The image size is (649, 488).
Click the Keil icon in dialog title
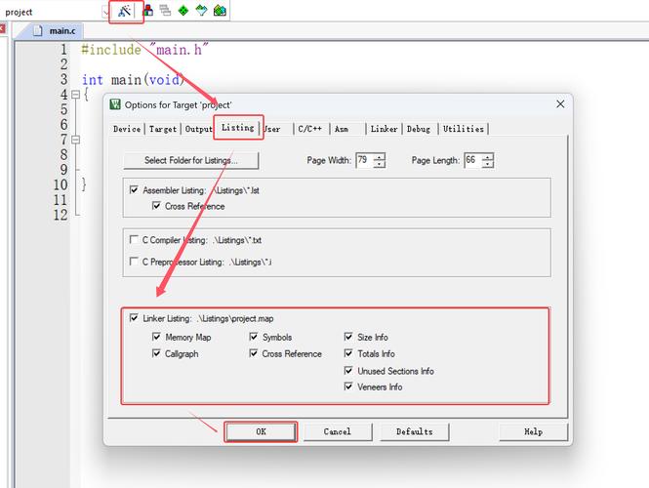115,104
